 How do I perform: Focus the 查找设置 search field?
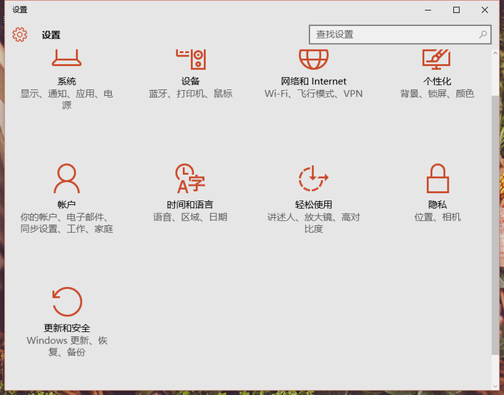pos(392,34)
